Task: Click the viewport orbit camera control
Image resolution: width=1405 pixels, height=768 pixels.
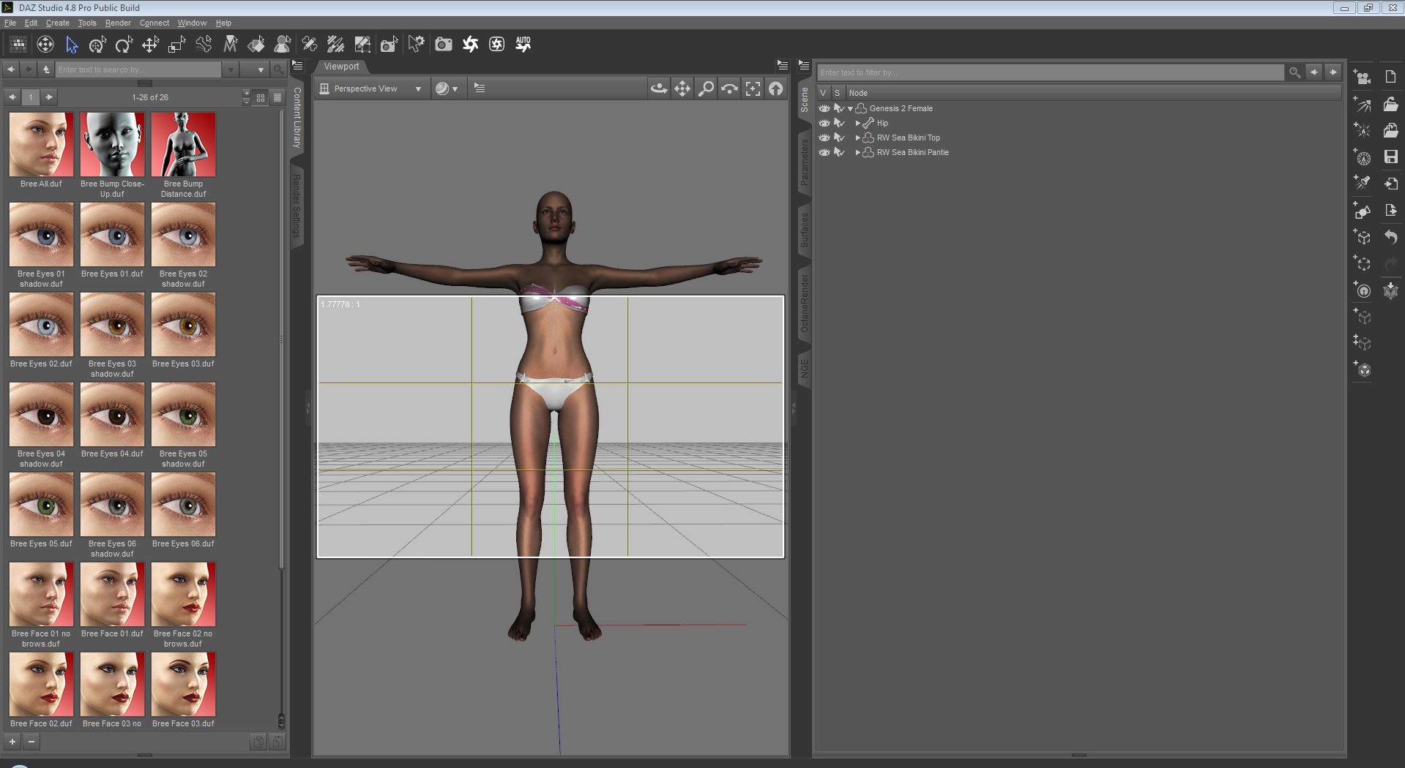Action: tap(658, 89)
